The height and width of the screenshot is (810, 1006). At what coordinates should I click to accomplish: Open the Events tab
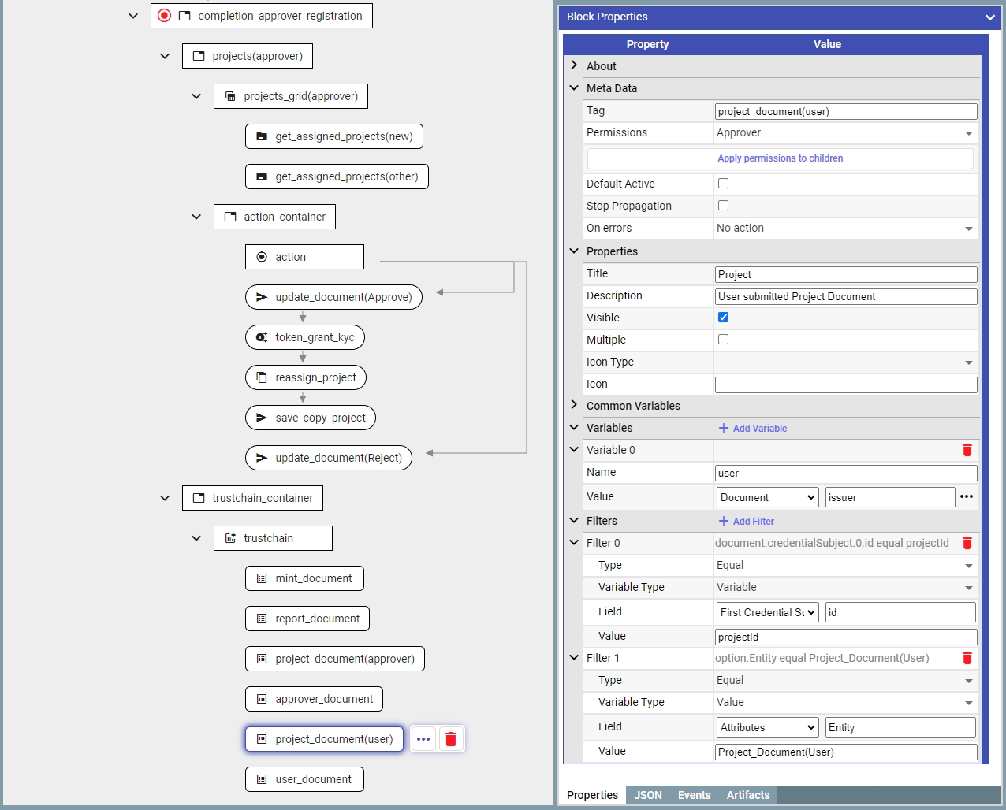(x=694, y=795)
